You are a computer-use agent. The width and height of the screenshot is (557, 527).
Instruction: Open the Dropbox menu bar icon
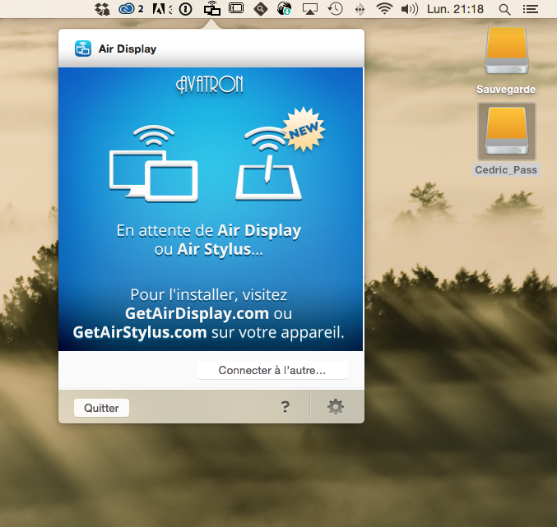click(x=102, y=9)
